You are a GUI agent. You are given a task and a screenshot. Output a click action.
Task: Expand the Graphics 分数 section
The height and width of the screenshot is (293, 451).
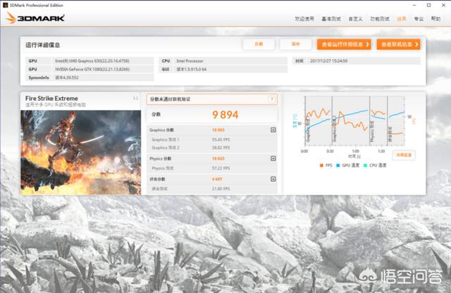click(273, 130)
